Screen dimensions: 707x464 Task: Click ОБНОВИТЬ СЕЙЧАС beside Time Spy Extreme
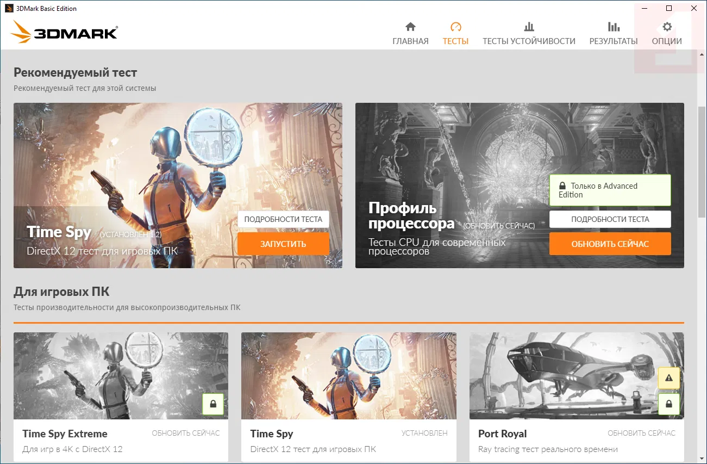(186, 433)
